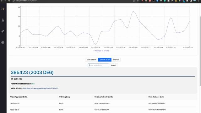Viewport: 201px width, 113px height.
Task: Click the page's vertical scrollbar thumb
Action: (200, 51)
